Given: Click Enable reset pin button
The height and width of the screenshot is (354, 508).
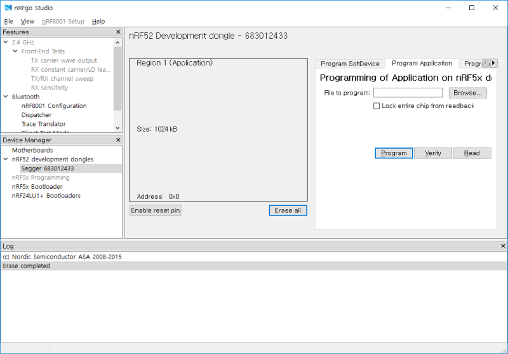Looking at the screenshot, I should coord(155,210).
